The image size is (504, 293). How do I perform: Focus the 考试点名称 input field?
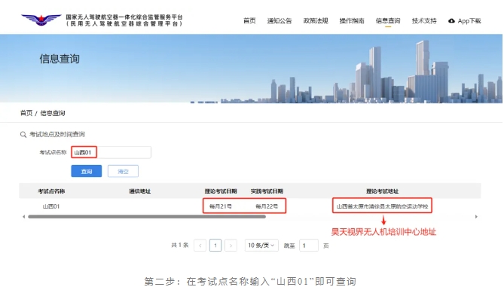(x=111, y=152)
